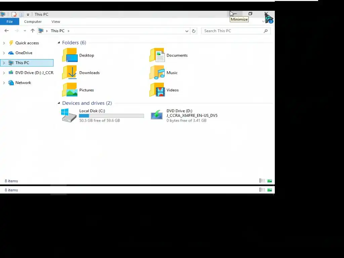
Task: Click the large icons view in lower status bar
Action: (270, 190)
